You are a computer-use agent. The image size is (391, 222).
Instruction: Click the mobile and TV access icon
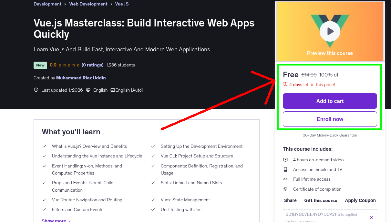pos(285,169)
